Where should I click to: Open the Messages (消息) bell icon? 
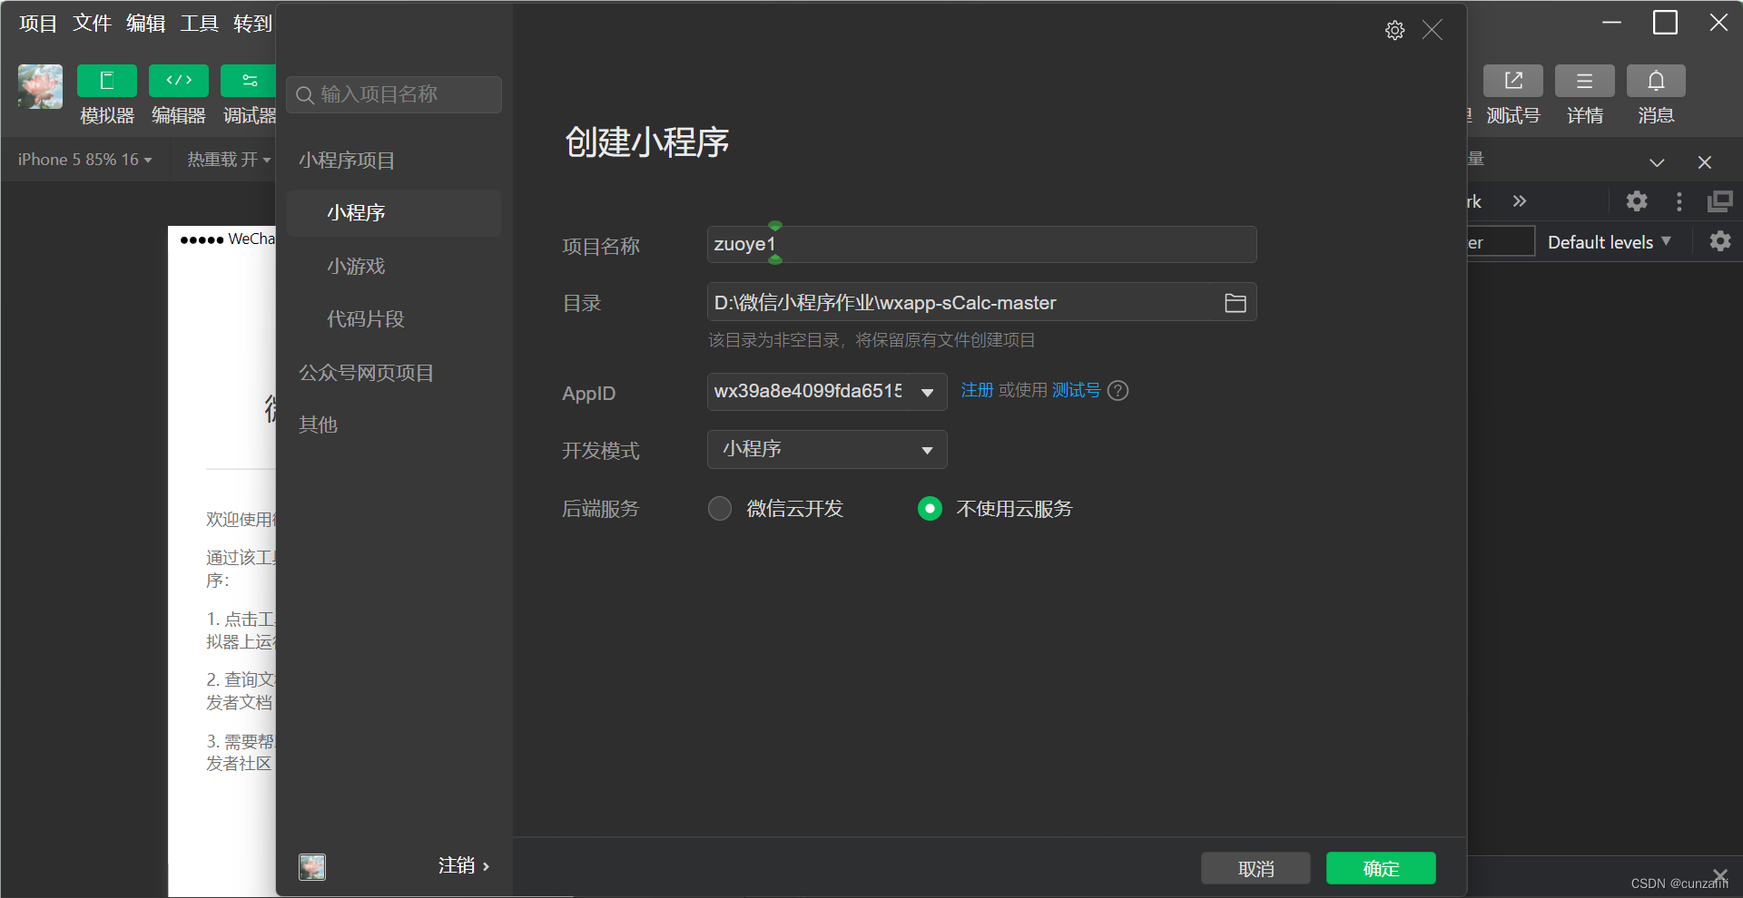[x=1656, y=81]
